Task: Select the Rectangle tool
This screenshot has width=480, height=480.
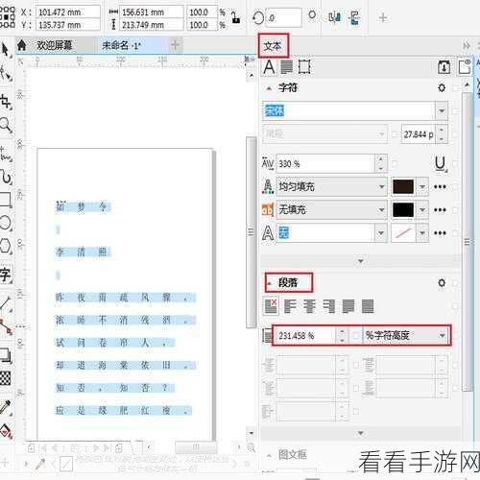Action: click(6, 200)
